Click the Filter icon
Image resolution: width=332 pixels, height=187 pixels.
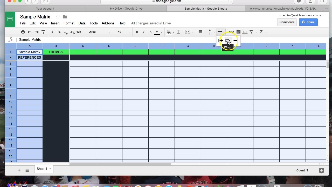point(251,32)
